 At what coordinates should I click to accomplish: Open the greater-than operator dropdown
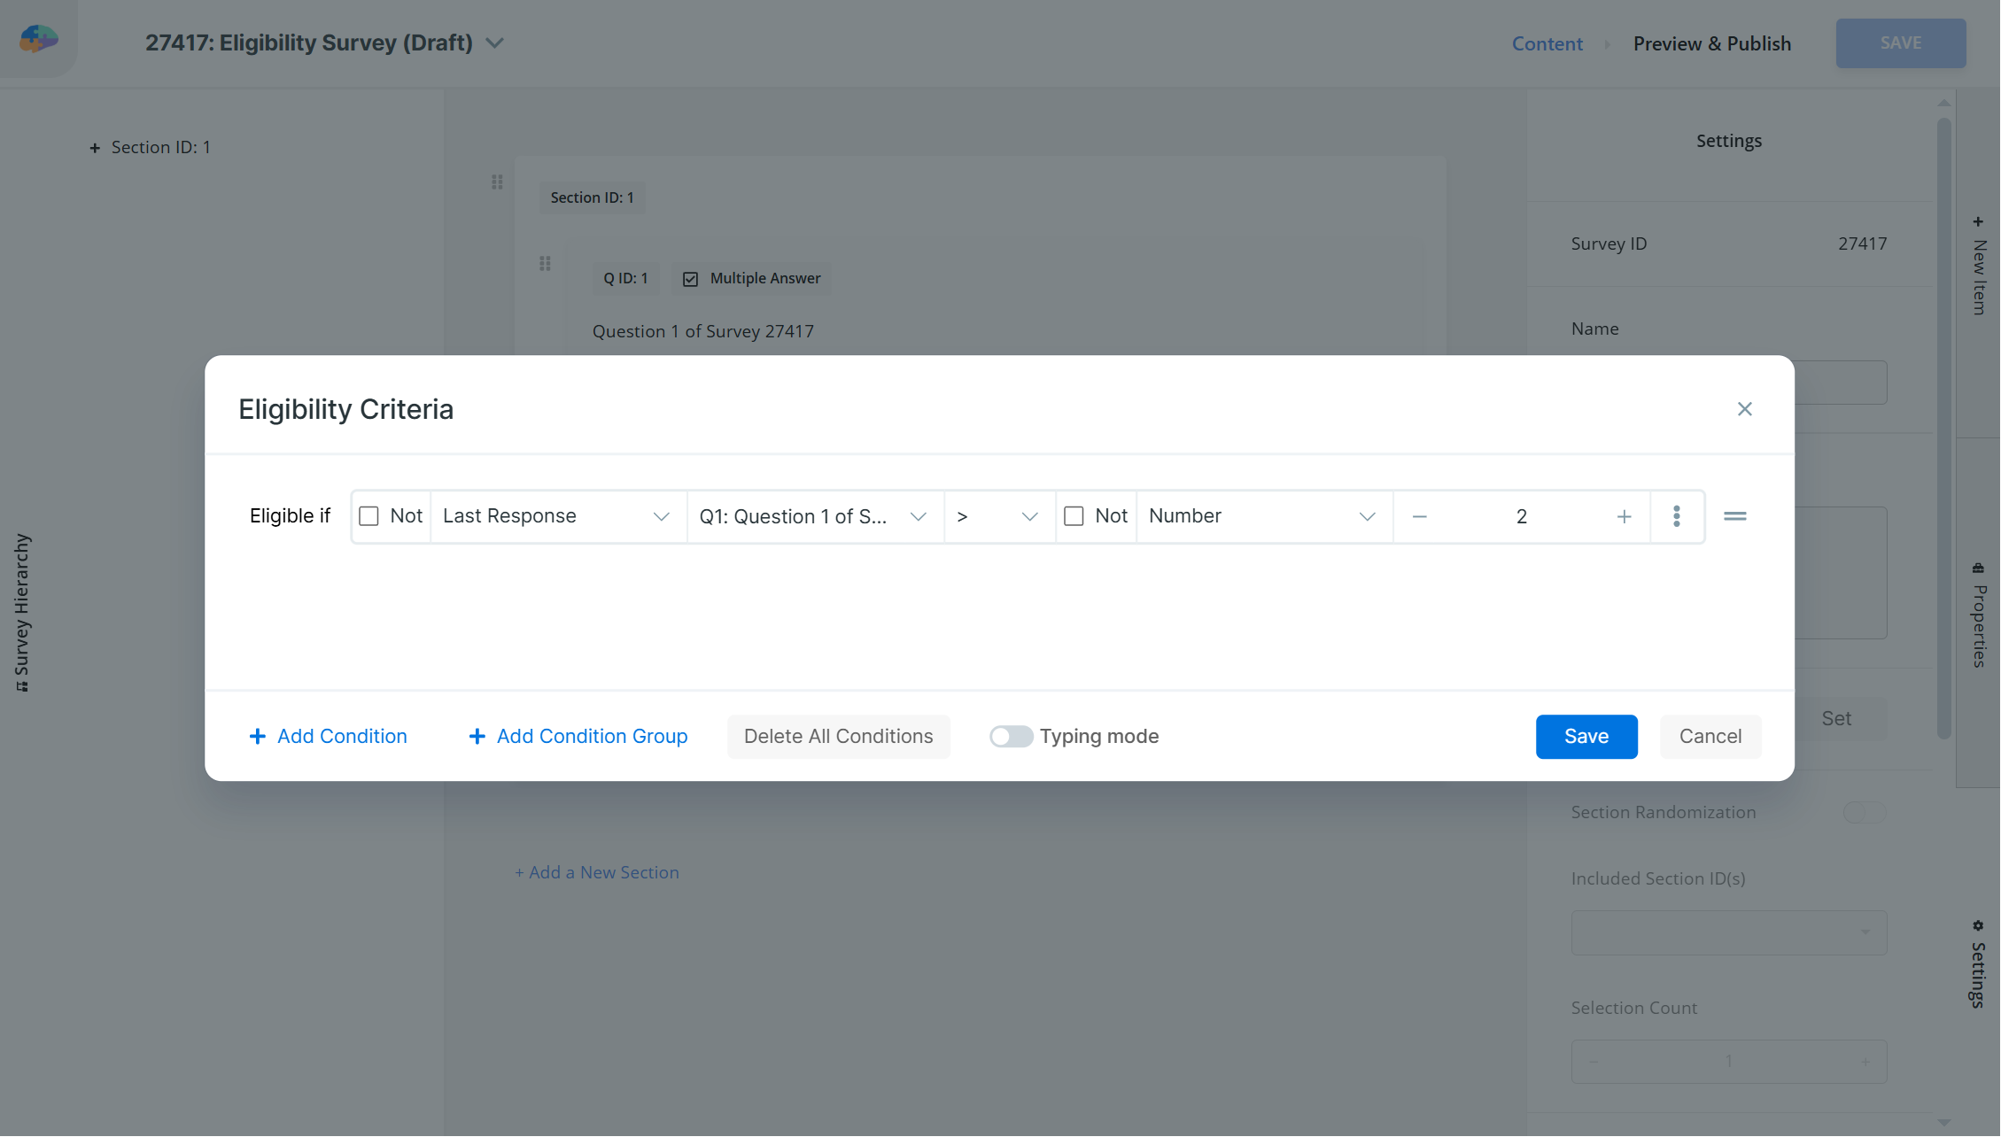(997, 516)
